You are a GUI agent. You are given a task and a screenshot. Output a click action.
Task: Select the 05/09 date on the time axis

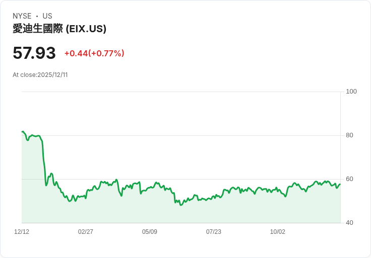pos(150,232)
